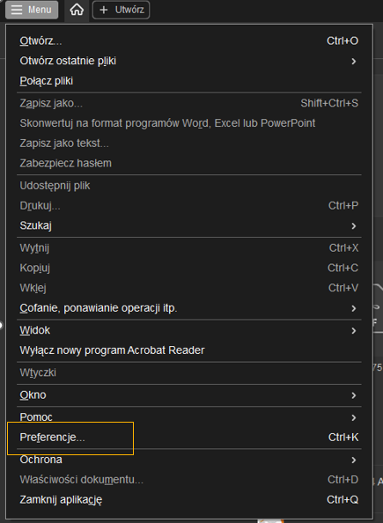Choose Wyłącz nowy program Acrobat Reader
Screen dimensions: 383x523
pyautogui.click(x=189, y=350)
